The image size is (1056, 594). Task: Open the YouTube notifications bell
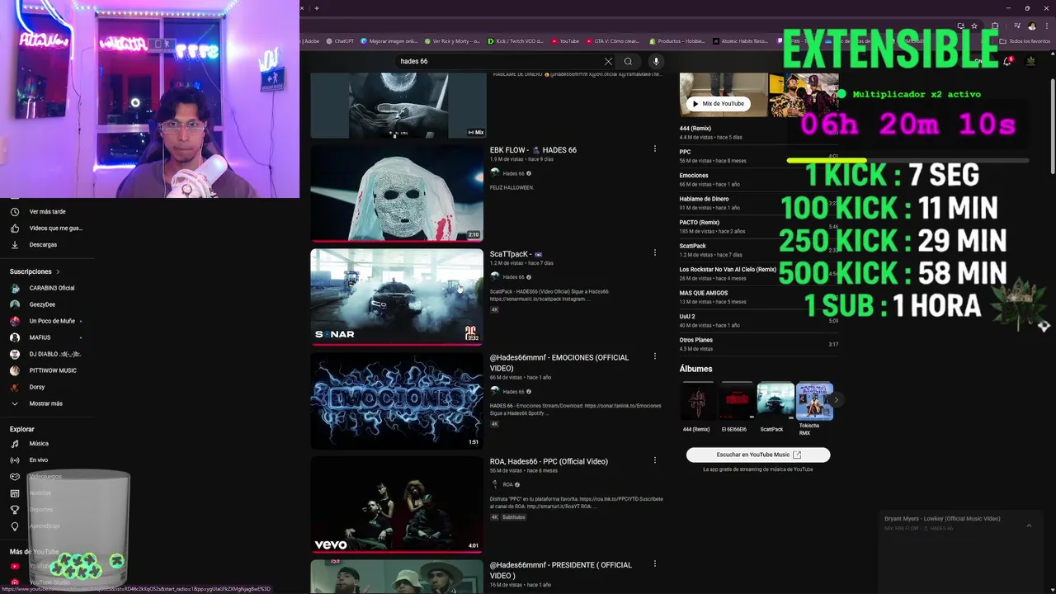[x=1007, y=61]
